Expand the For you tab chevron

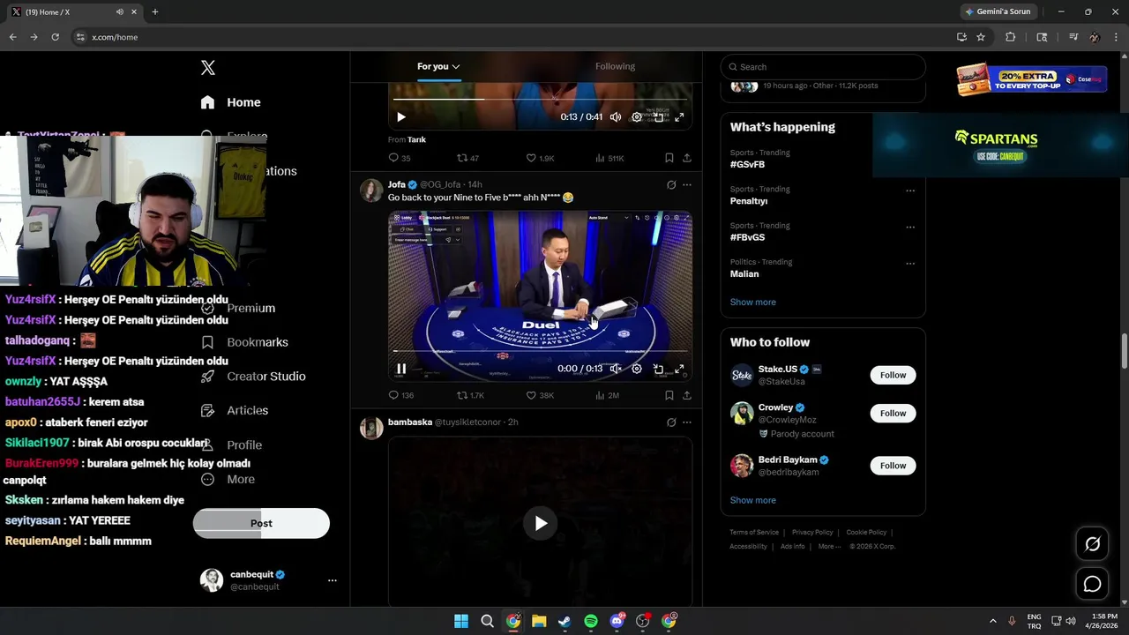(x=456, y=66)
